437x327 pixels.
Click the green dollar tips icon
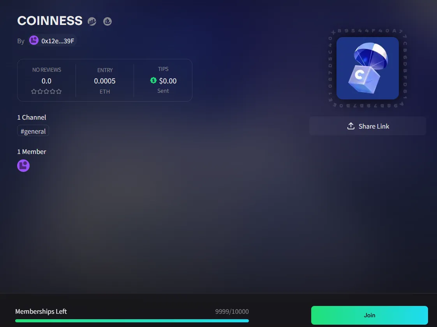[x=153, y=80]
